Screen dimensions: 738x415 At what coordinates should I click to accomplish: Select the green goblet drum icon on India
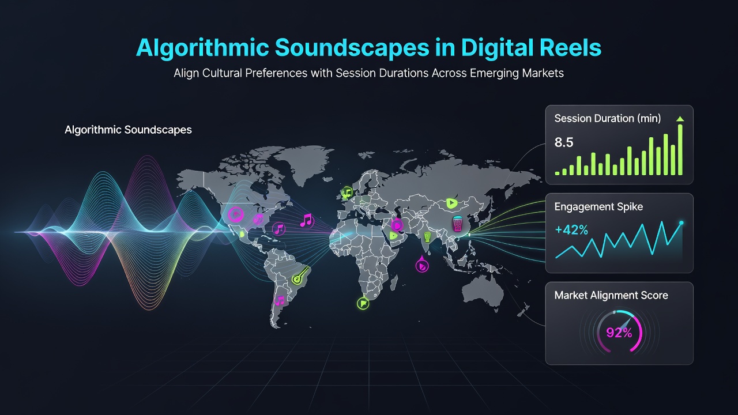[x=427, y=237]
